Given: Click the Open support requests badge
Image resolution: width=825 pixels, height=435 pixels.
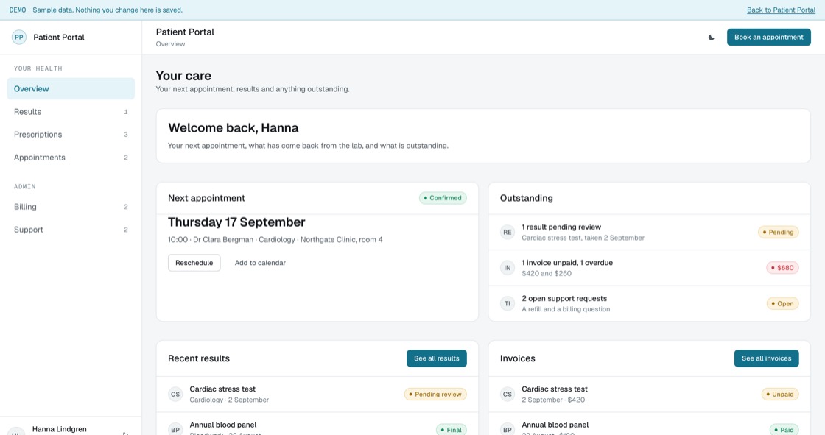Looking at the screenshot, I should (x=782, y=303).
